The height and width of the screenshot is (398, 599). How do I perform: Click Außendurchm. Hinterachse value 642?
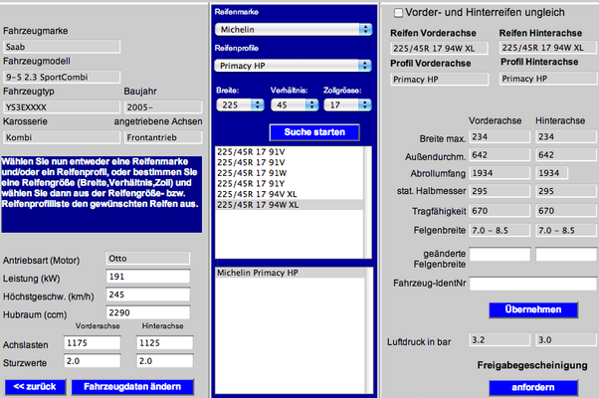click(566, 155)
